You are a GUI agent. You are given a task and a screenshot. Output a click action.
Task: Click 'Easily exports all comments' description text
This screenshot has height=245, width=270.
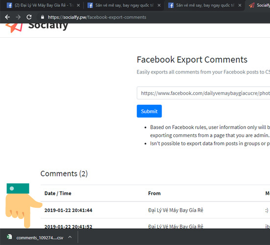[x=203, y=72]
